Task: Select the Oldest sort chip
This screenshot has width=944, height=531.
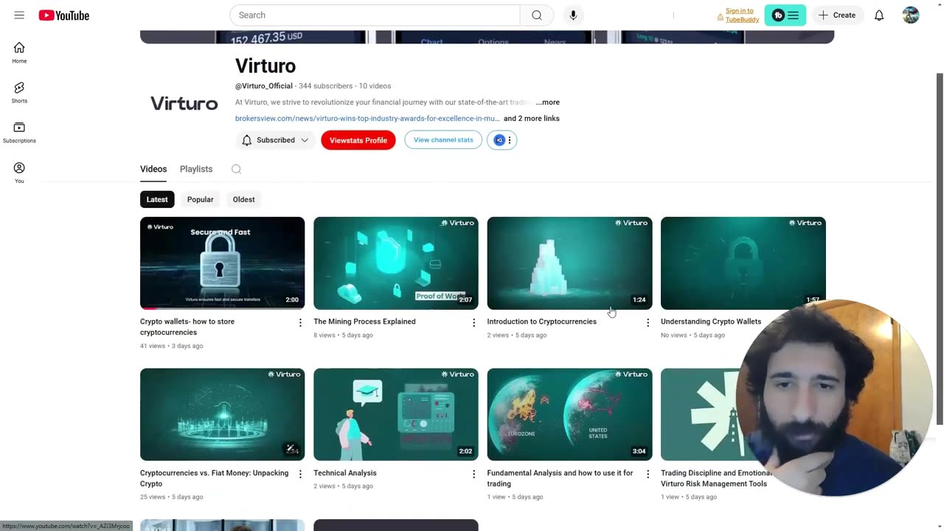Action: click(243, 199)
